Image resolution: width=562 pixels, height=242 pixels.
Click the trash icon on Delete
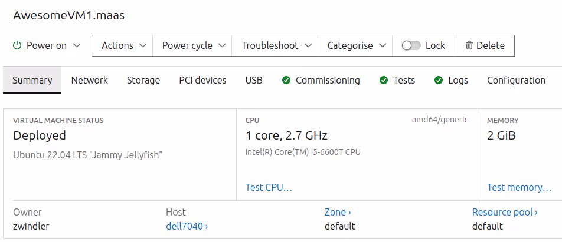469,45
